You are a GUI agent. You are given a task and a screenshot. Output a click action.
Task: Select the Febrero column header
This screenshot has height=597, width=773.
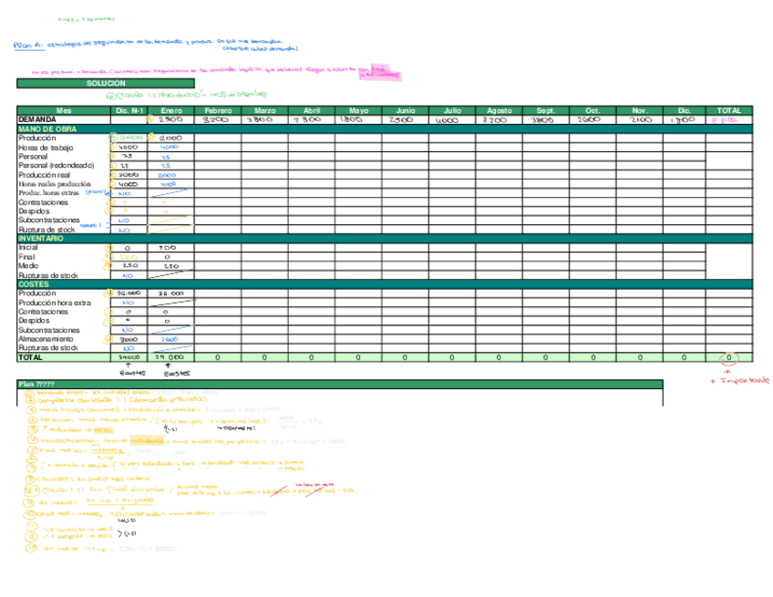coord(218,110)
